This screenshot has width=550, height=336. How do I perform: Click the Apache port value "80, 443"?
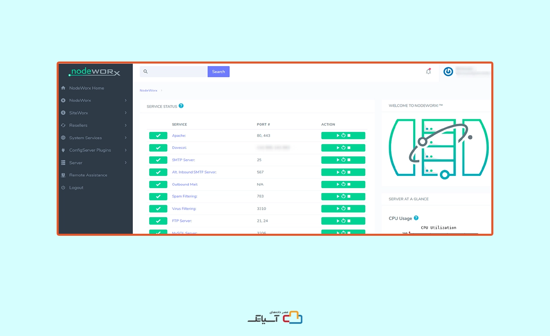tap(263, 136)
